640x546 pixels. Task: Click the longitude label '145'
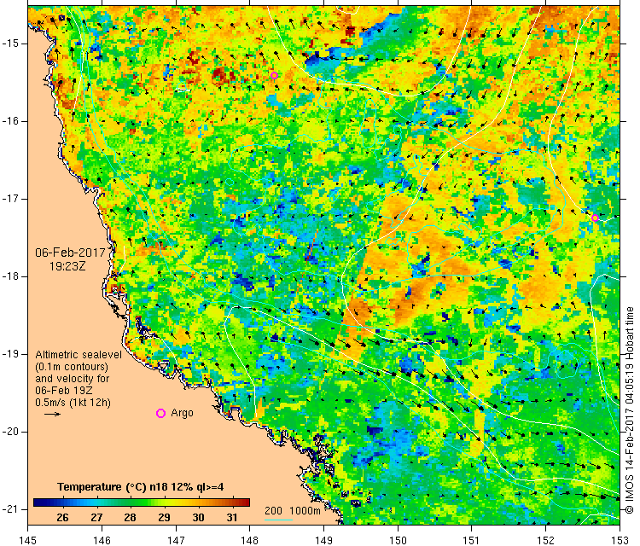click(28, 540)
